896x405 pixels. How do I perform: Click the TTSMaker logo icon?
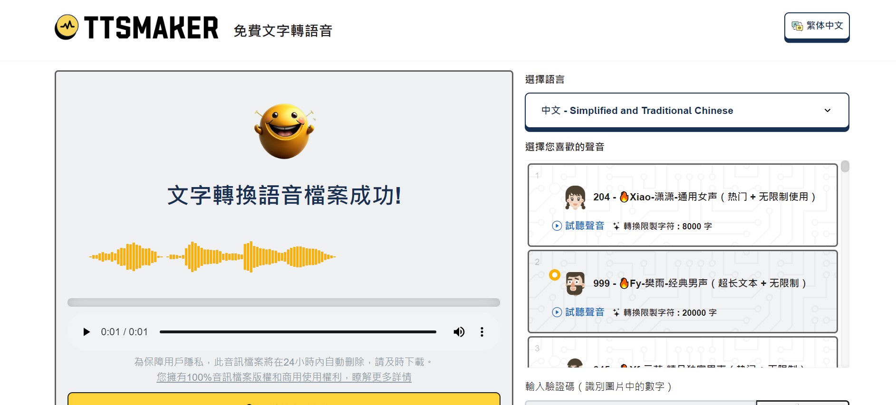point(67,27)
